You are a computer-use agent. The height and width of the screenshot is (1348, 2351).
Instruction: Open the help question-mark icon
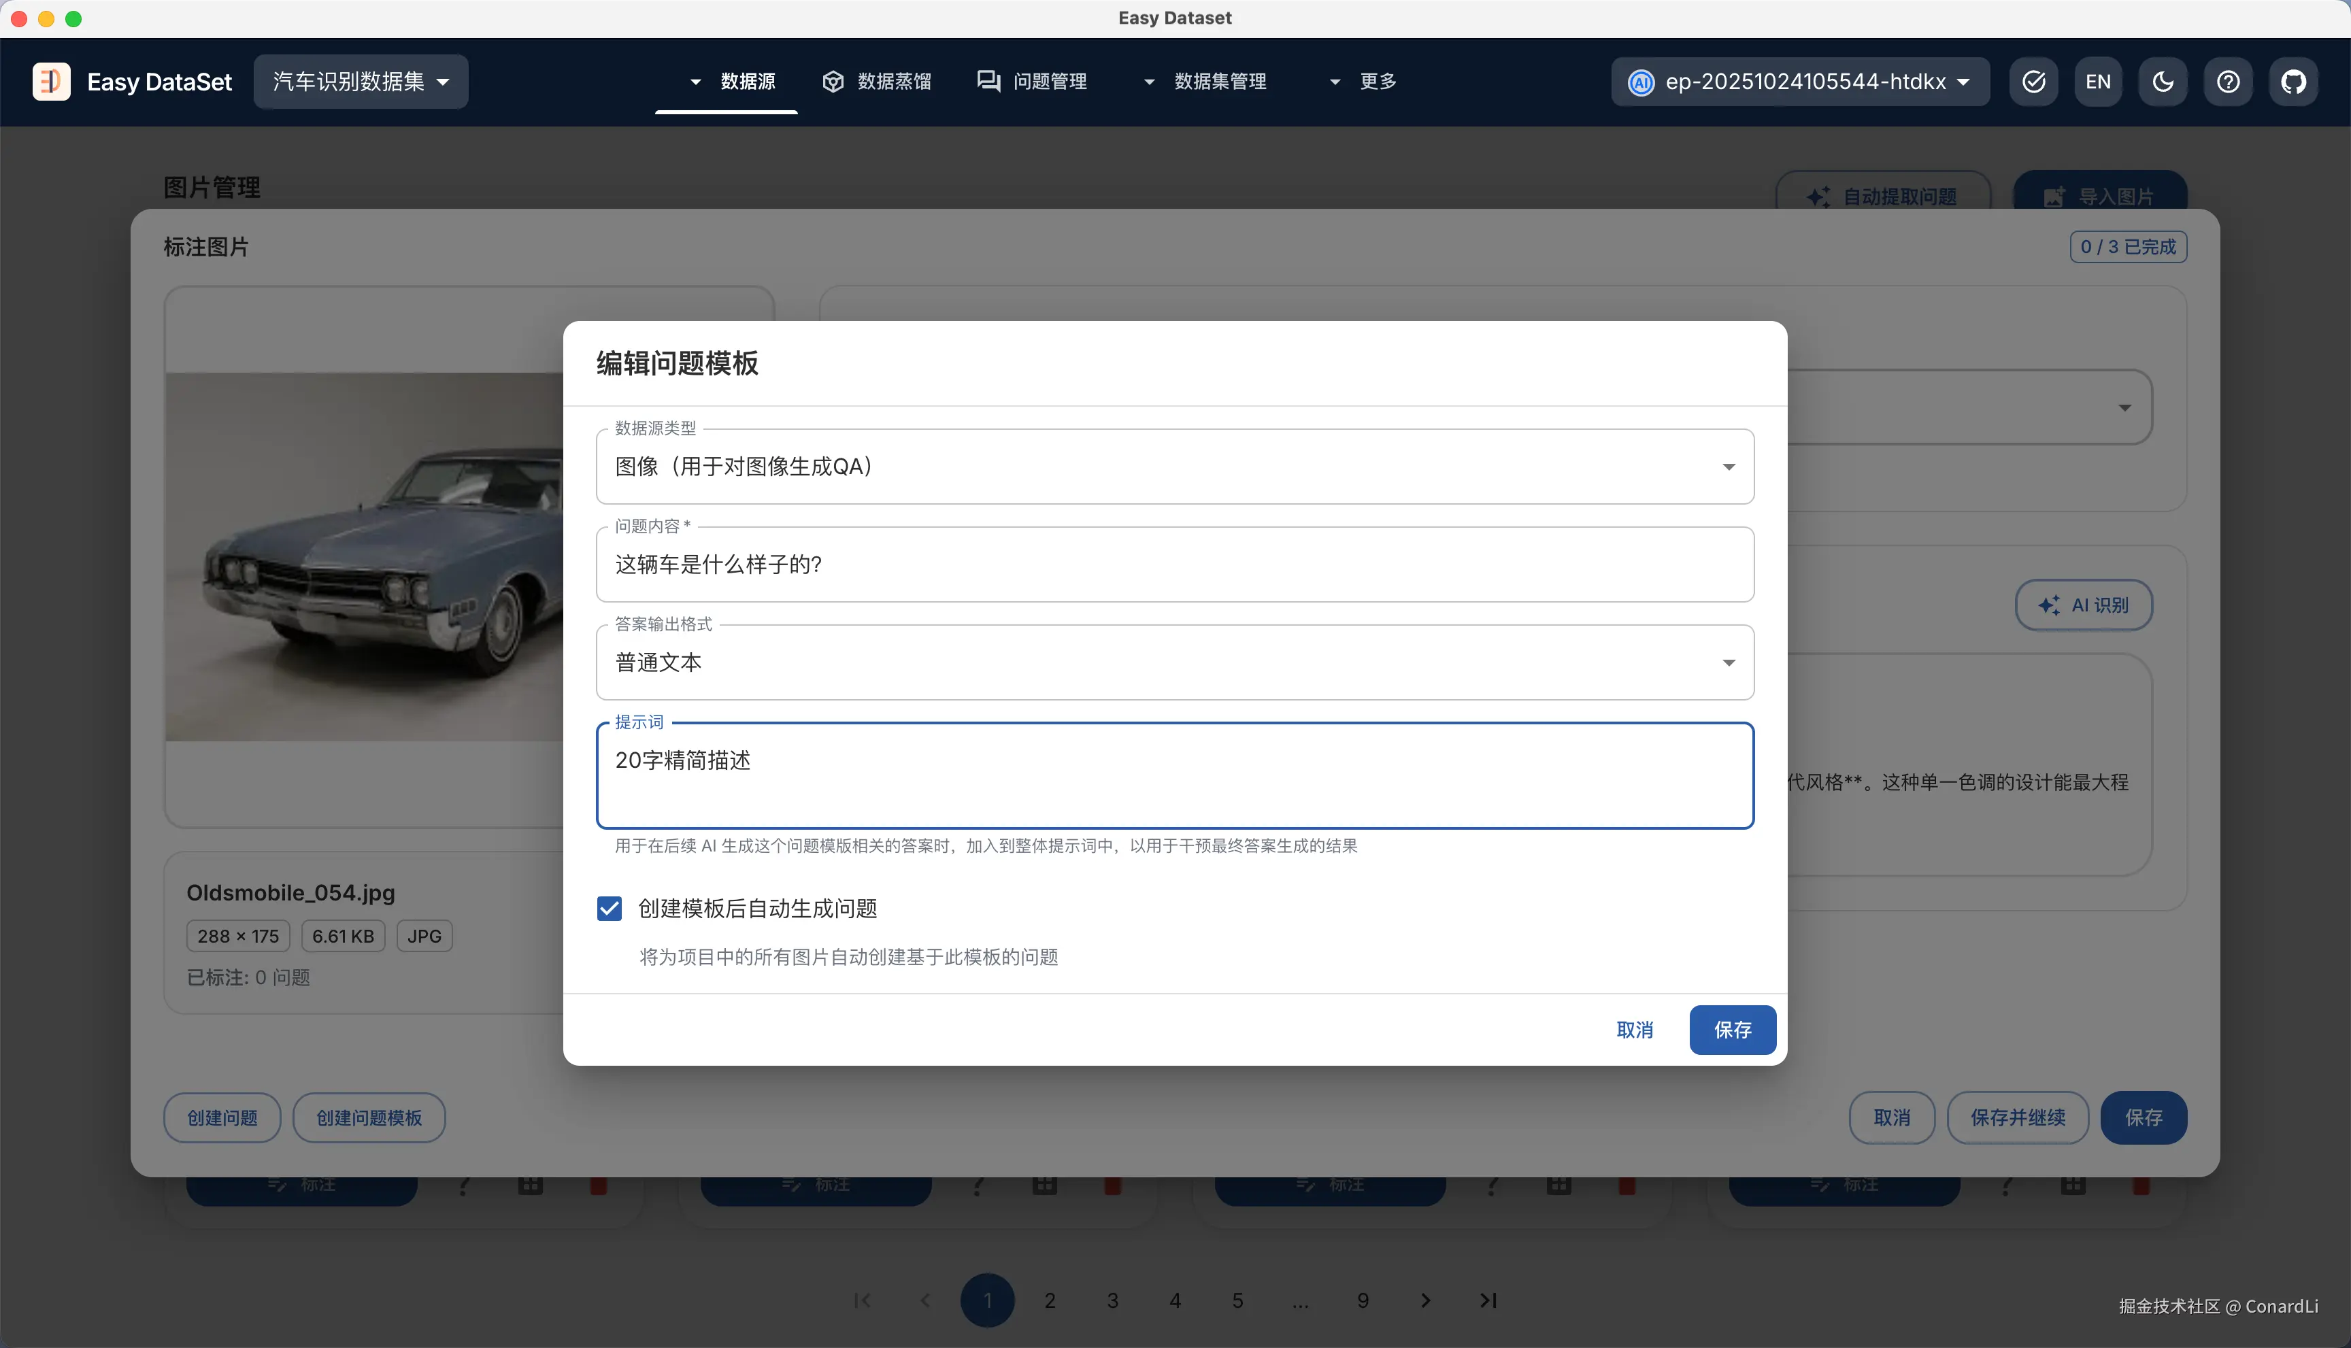[2228, 82]
